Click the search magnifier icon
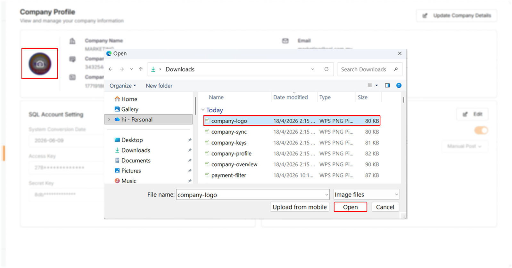 (x=396, y=69)
